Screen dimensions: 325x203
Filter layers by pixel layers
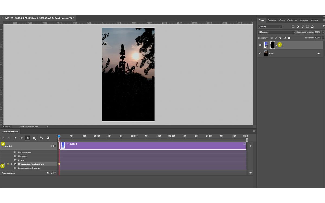pos(293,27)
